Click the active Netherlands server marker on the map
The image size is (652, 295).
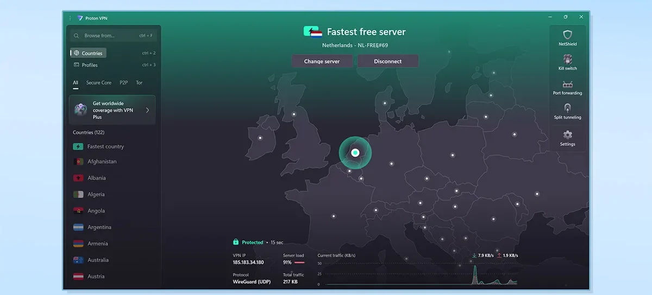[355, 153]
